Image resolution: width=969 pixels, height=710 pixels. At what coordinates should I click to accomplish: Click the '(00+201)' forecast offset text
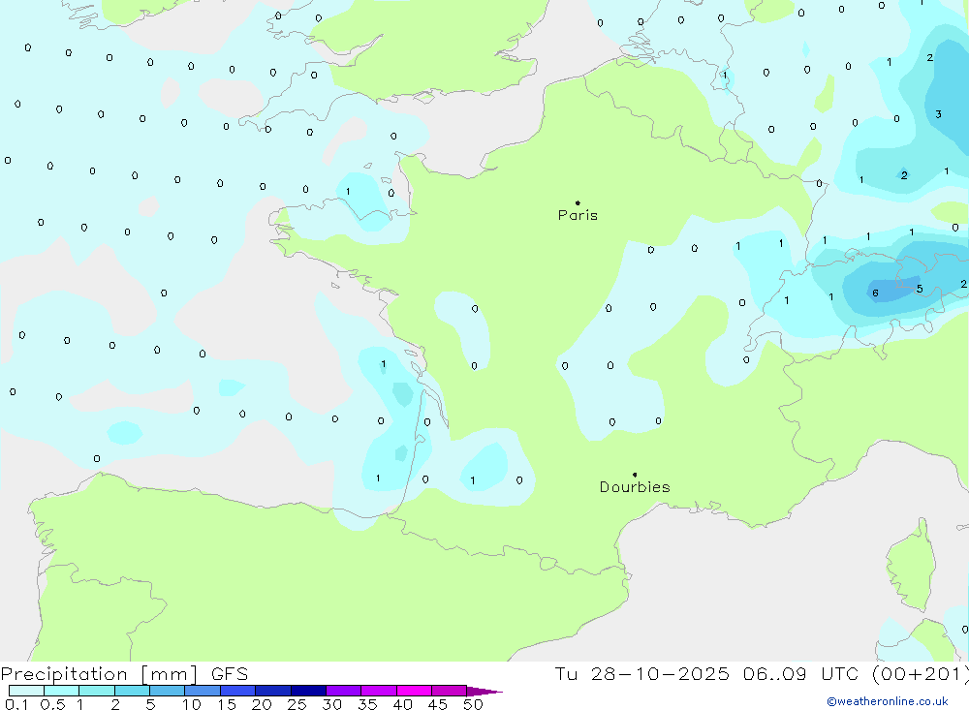[x=922, y=674]
